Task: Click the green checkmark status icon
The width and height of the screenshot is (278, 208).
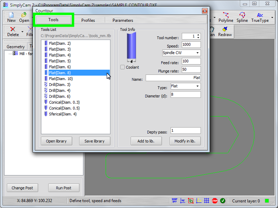Action: coord(223,201)
